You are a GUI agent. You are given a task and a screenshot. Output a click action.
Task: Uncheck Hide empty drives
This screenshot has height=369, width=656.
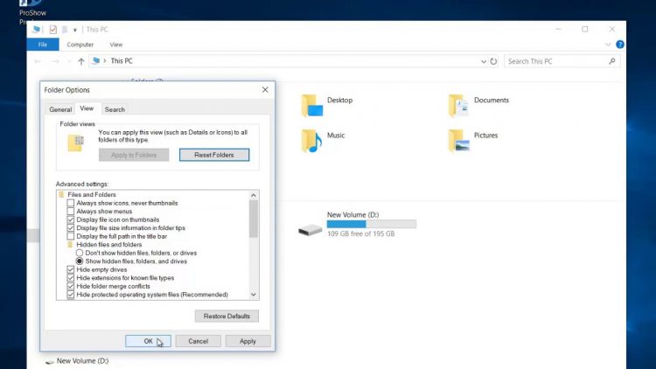click(71, 269)
